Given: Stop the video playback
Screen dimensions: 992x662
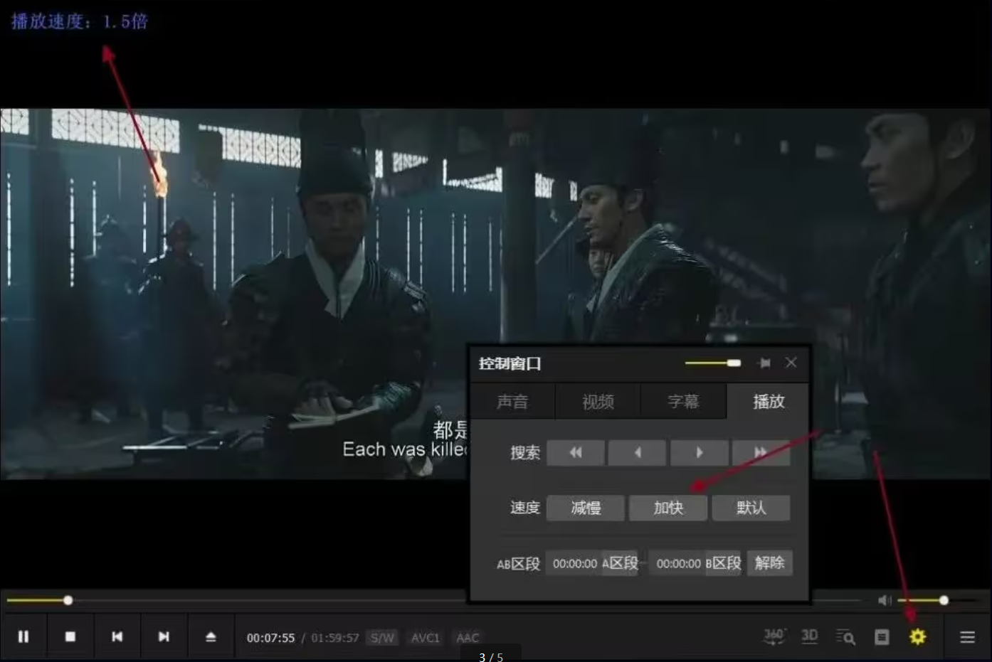Looking at the screenshot, I should 70,637.
